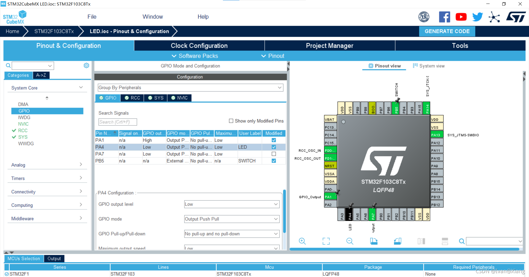Fit the chip to the view
529x277 pixels.
tap(326, 241)
